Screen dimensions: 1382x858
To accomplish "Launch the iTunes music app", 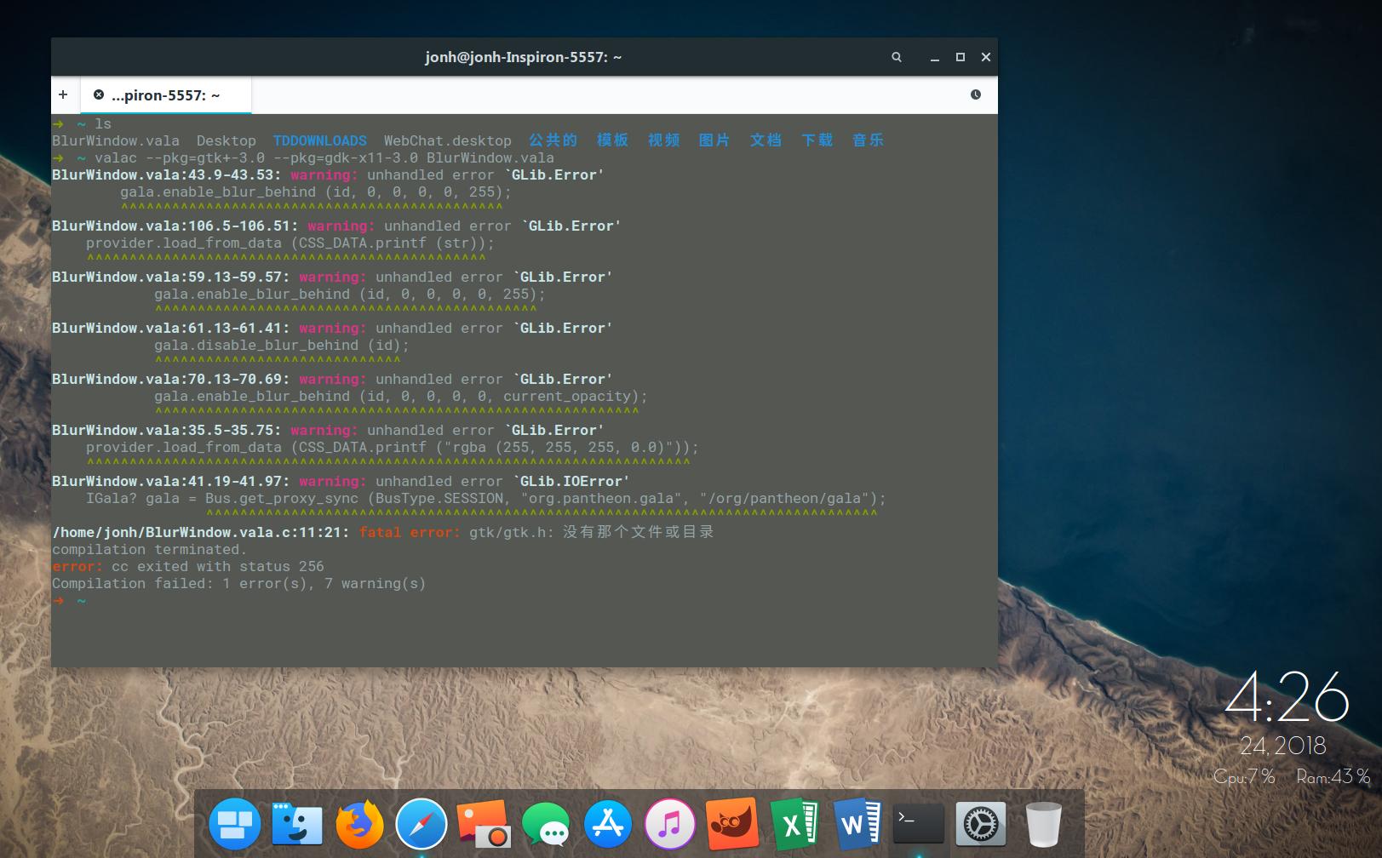I will 669,824.
